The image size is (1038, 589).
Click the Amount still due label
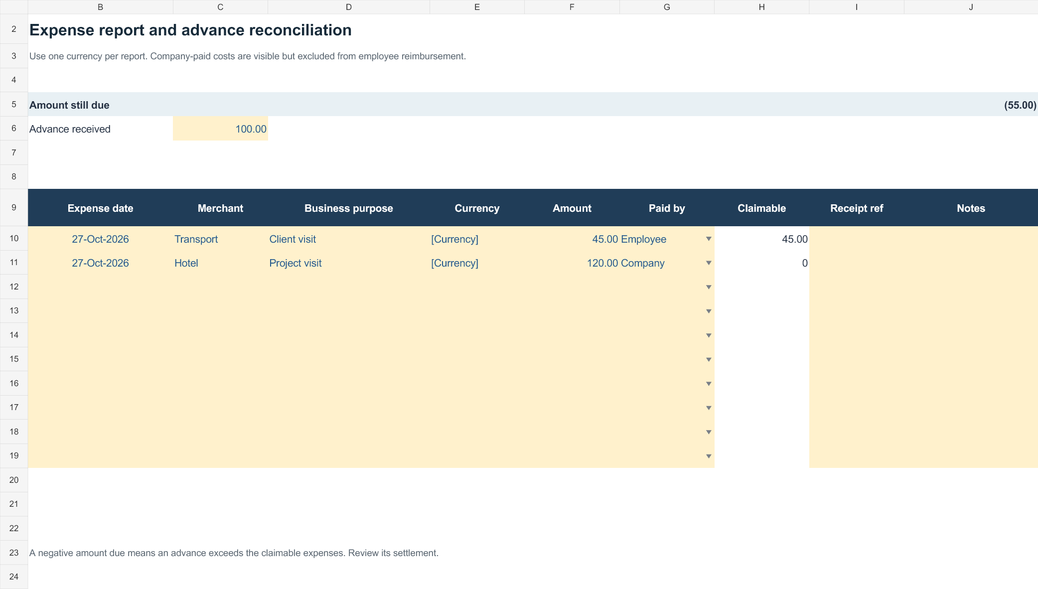[69, 105]
